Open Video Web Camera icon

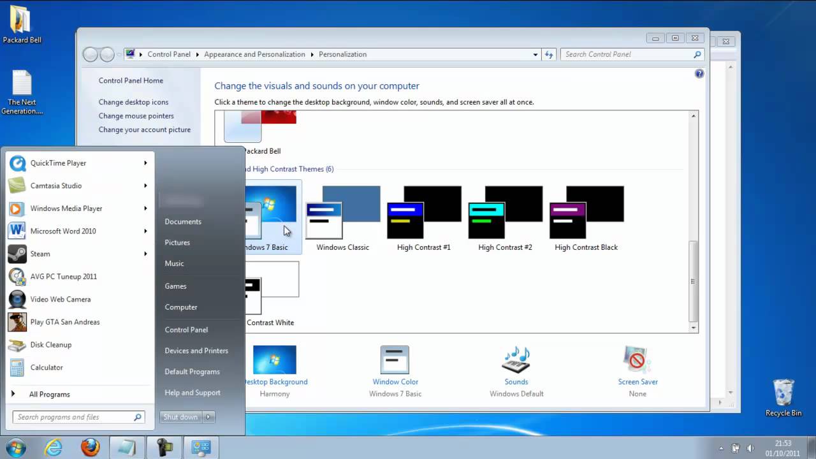coord(17,299)
